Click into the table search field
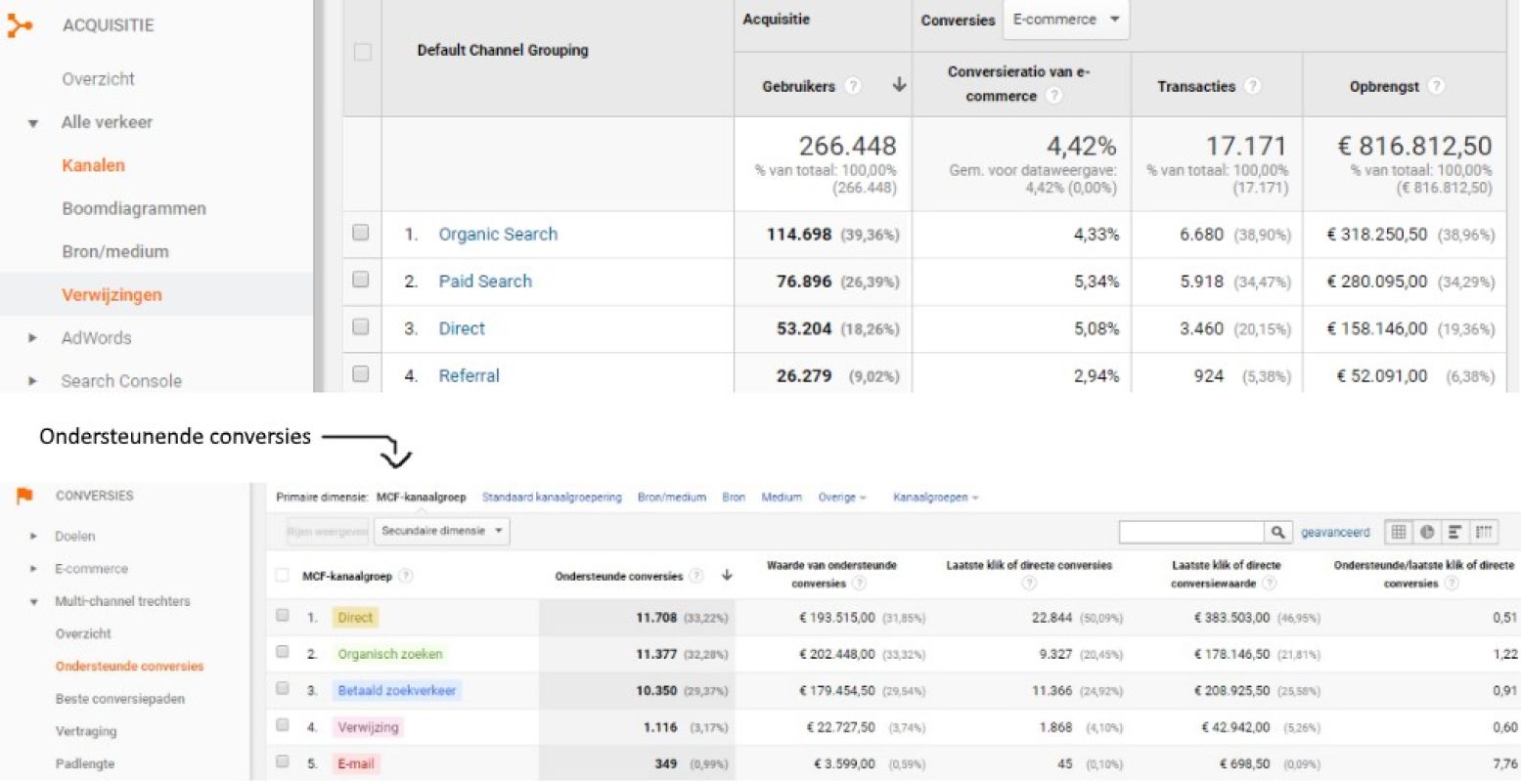This screenshot has width=1521, height=782. click(1192, 532)
